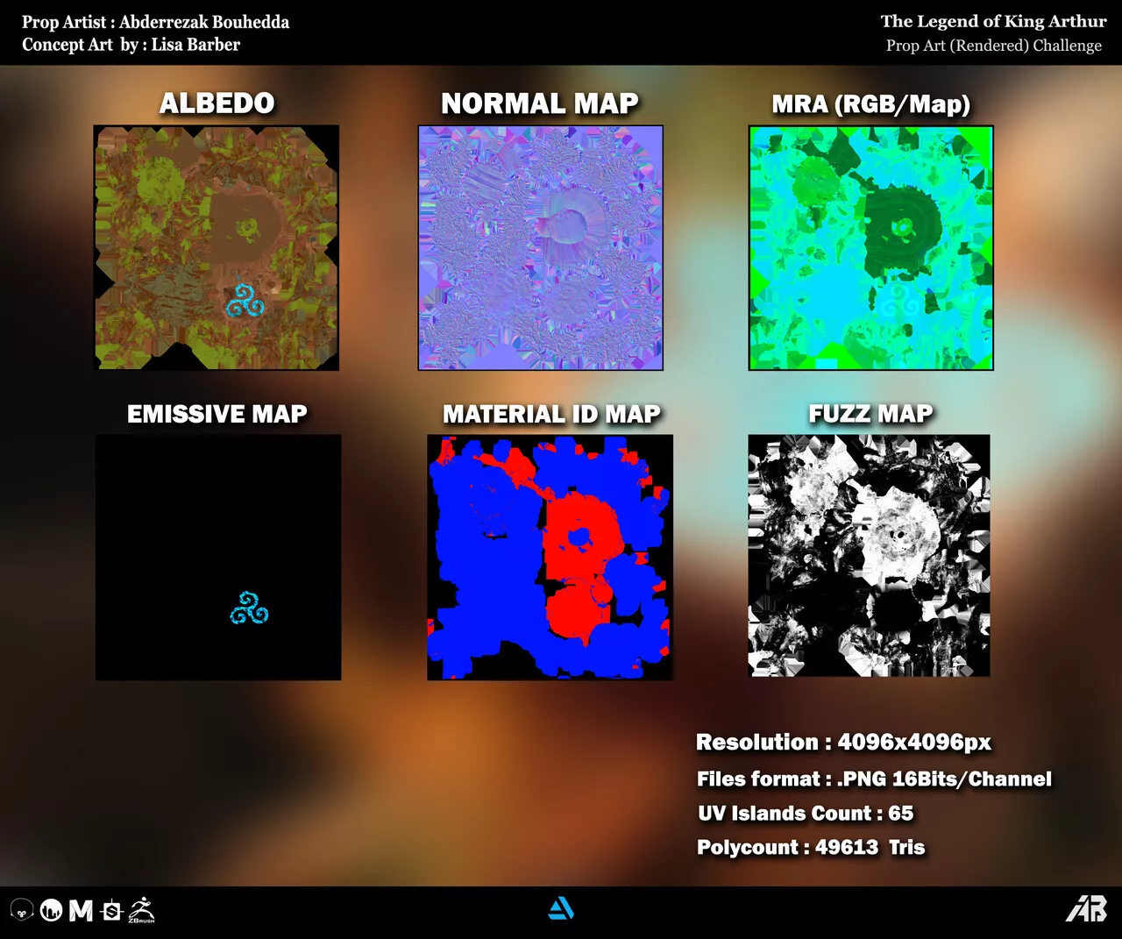
Task: Click the blue triskelion symbol in Emissive map
Action: [249, 608]
